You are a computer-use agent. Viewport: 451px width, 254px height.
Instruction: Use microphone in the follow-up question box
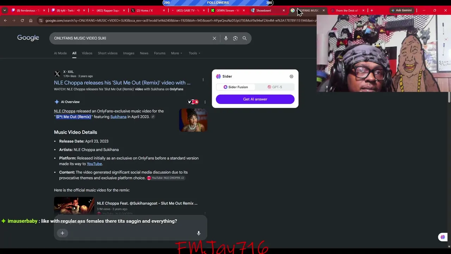click(199, 233)
